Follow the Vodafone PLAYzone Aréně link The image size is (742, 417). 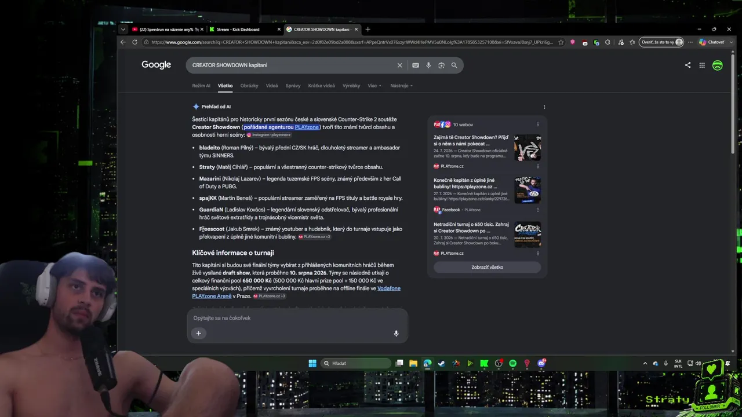click(296, 292)
